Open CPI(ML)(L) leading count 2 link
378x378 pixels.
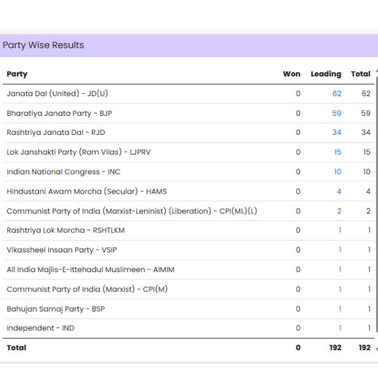coord(339,211)
